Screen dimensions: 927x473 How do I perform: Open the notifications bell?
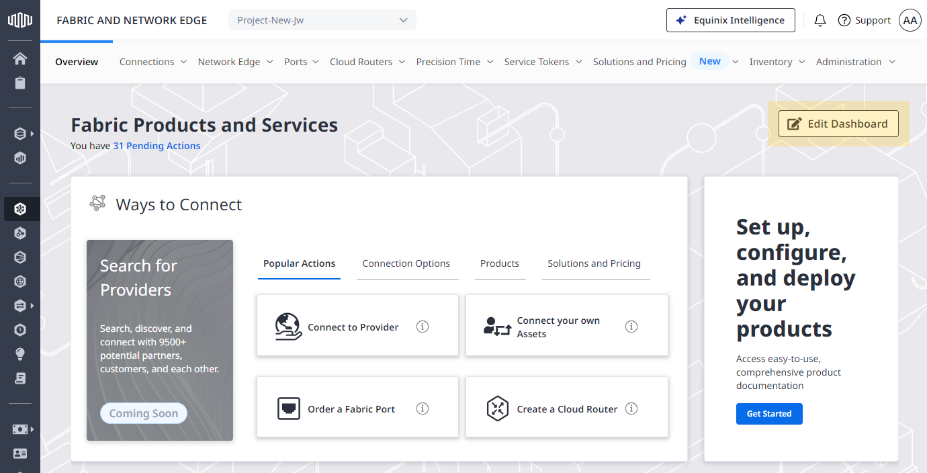(x=820, y=20)
